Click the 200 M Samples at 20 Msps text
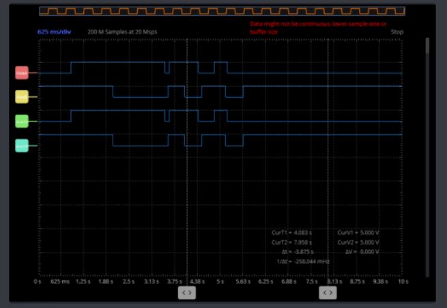This screenshot has width=447, height=308. coord(122,32)
